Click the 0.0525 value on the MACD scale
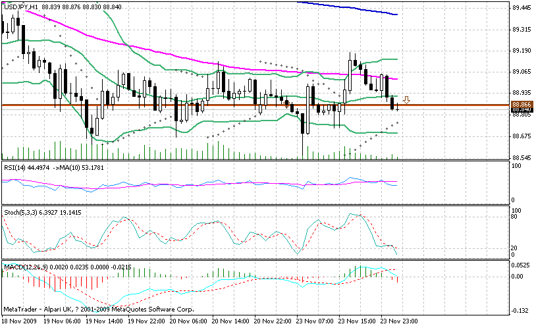Viewport: 534px width, 326px height. click(x=522, y=265)
